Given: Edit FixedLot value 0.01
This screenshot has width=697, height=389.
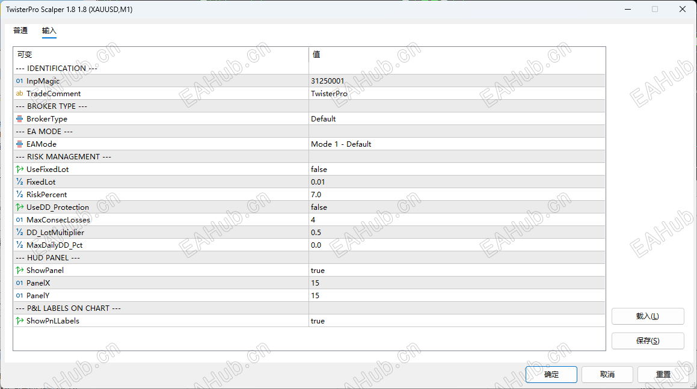Looking at the screenshot, I should (x=457, y=182).
